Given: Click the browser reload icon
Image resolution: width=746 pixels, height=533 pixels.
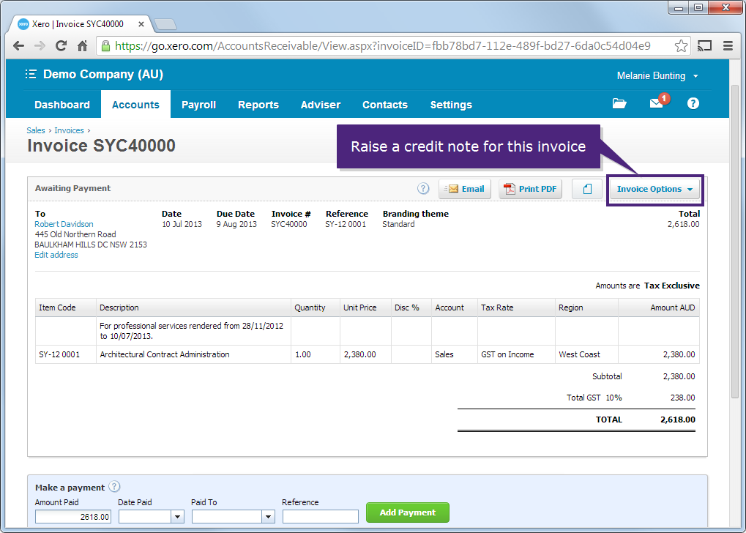Looking at the screenshot, I should point(61,45).
